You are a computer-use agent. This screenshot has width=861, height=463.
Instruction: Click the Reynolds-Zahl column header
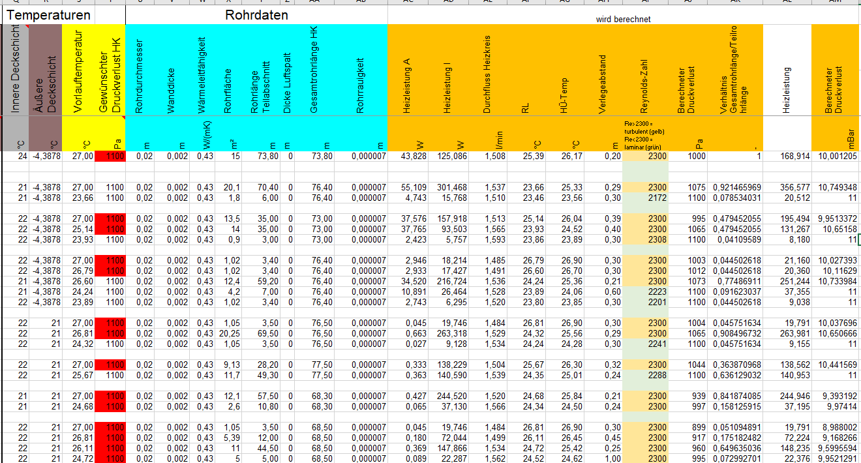[645, 70]
